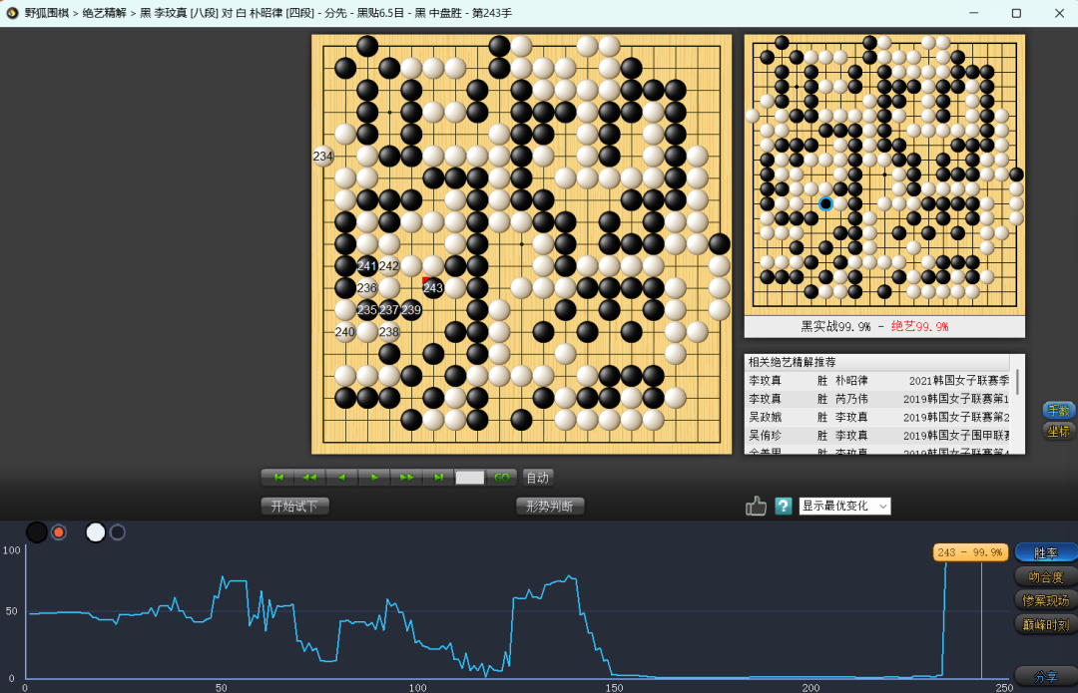Open the 李玟真 胜 芮乃伟 game record
The image size is (1078, 693).
click(878, 399)
